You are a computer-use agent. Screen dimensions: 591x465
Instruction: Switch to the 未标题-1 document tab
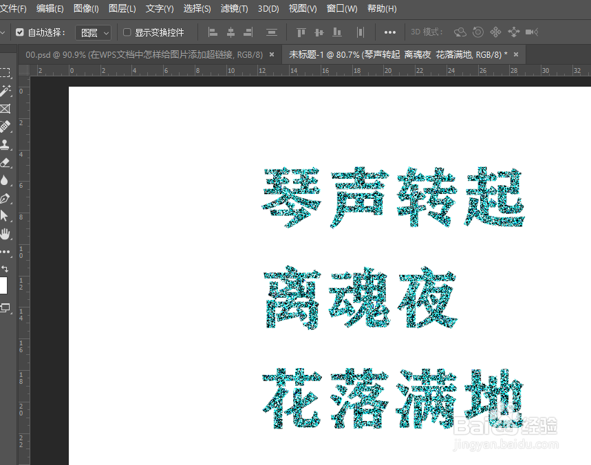(398, 54)
